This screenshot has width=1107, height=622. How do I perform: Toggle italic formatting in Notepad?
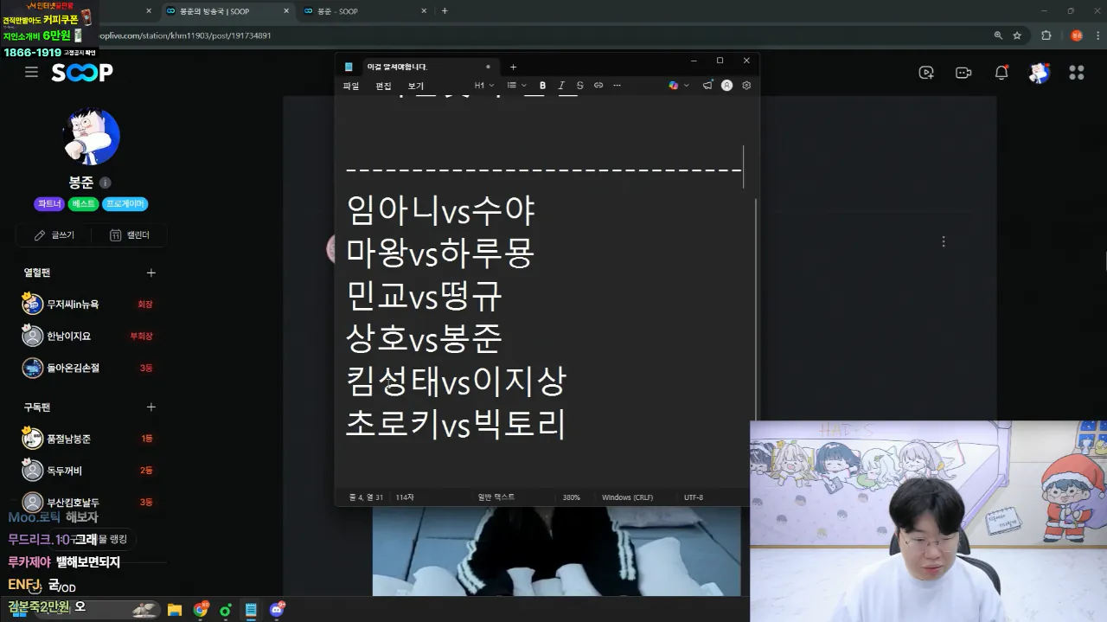[x=561, y=85]
